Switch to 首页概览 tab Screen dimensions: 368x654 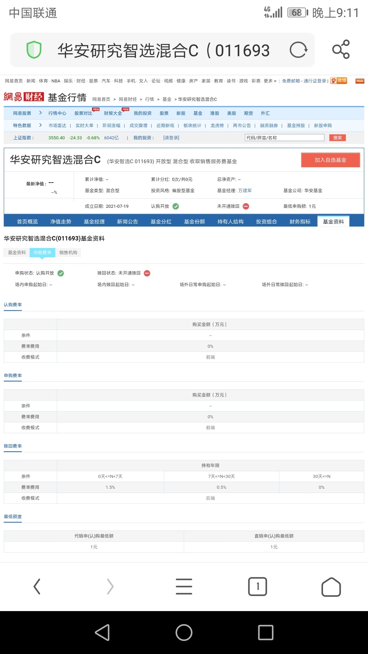point(28,221)
